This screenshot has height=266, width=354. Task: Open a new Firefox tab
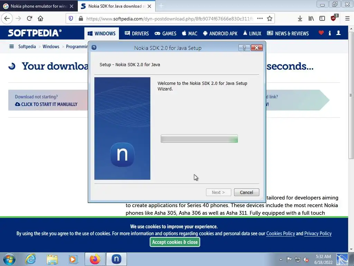161,6
